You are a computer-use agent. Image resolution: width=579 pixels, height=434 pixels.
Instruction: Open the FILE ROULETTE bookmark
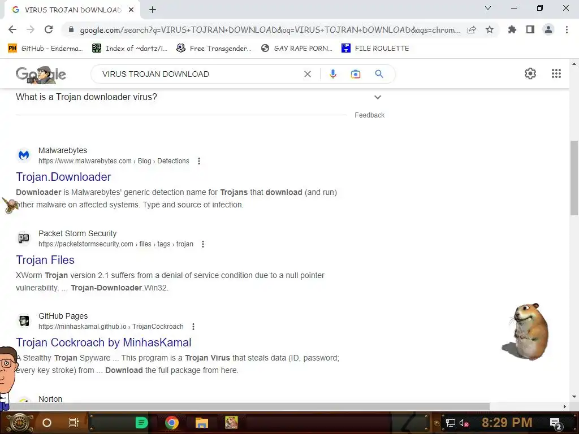click(x=375, y=49)
